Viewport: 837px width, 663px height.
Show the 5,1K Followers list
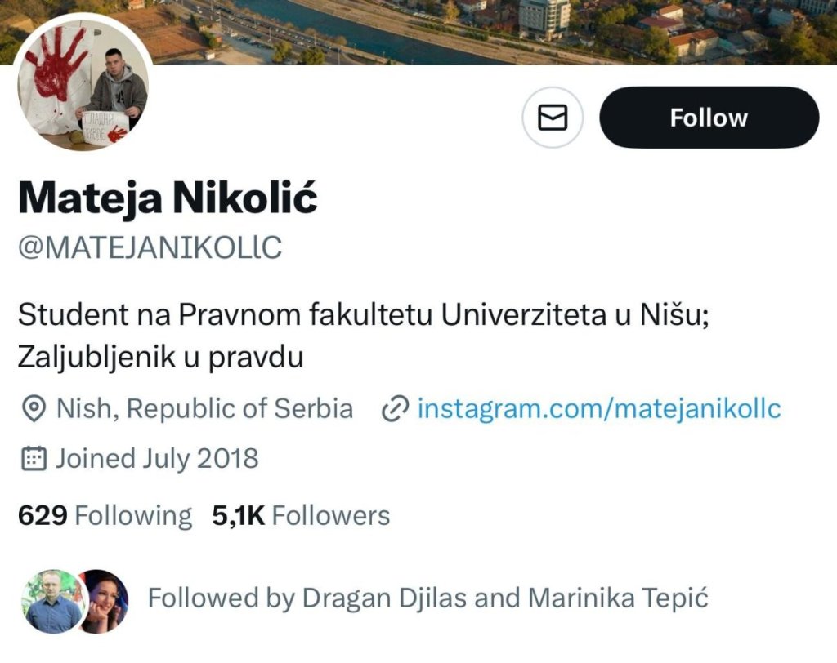coord(301,515)
